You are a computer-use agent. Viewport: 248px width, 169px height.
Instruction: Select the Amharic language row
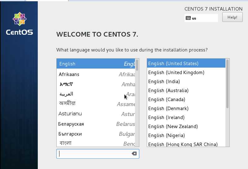pyautogui.click(x=96, y=84)
